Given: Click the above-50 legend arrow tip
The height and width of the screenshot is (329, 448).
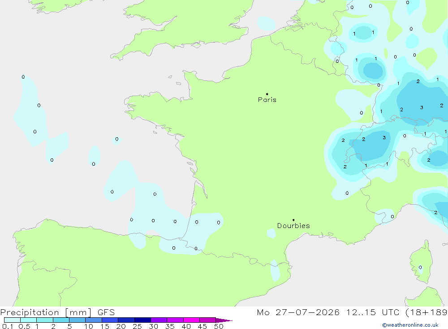Looking at the screenshot, I should click(x=224, y=320).
